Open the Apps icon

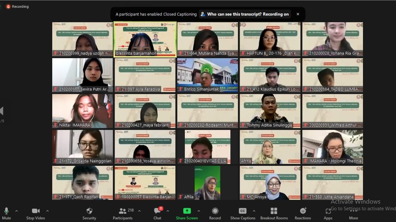click(328, 211)
